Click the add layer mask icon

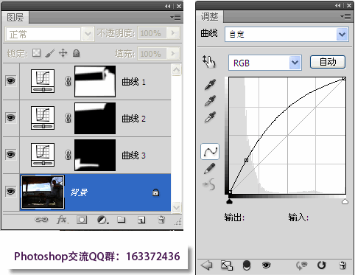click(x=82, y=220)
